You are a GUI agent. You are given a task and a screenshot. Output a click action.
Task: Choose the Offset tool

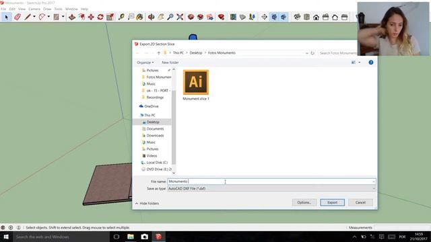click(81, 17)
